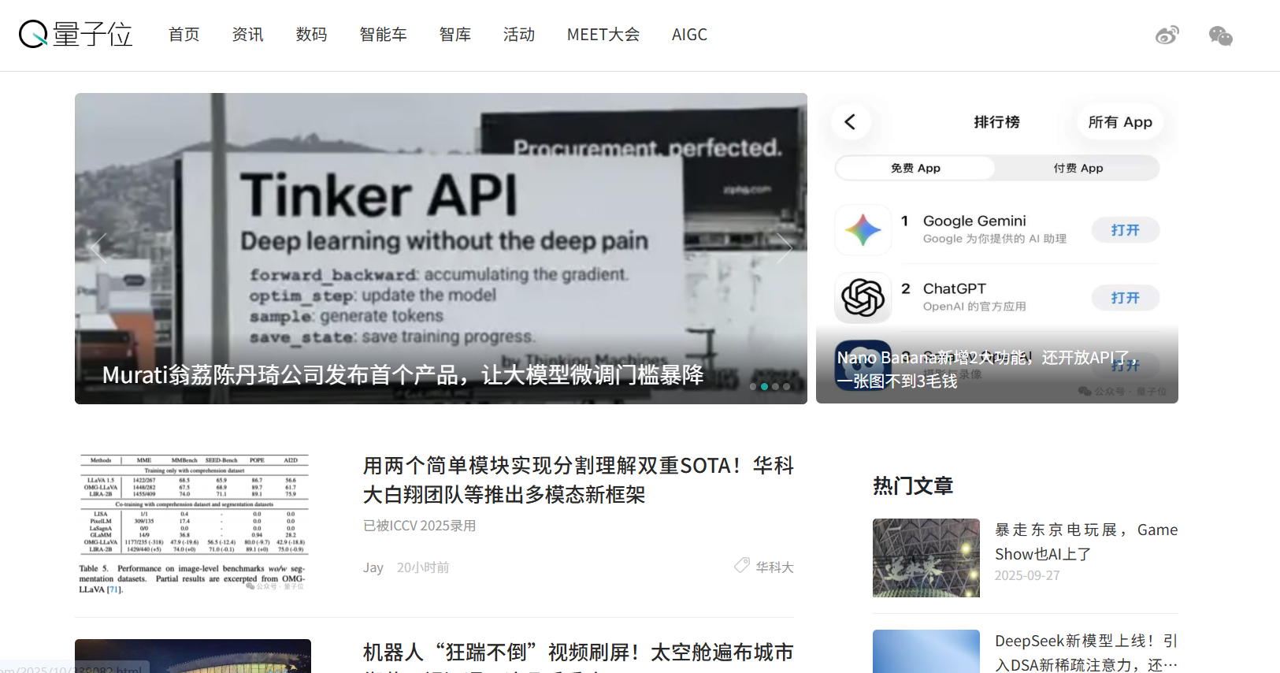Open the benchmark table article thumbnail
The image size is (1280, 673).
pos(193,523)
